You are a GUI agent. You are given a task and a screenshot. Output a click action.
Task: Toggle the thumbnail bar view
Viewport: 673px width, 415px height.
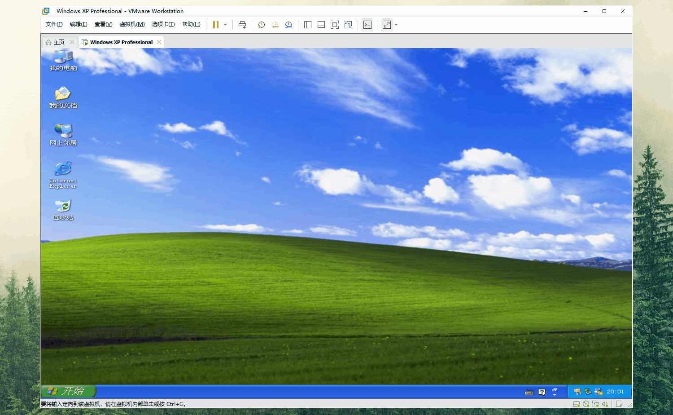[321, 25]
